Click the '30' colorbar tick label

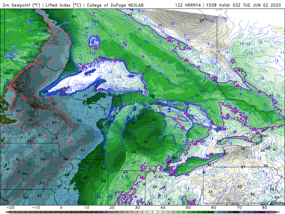(138, 208)
